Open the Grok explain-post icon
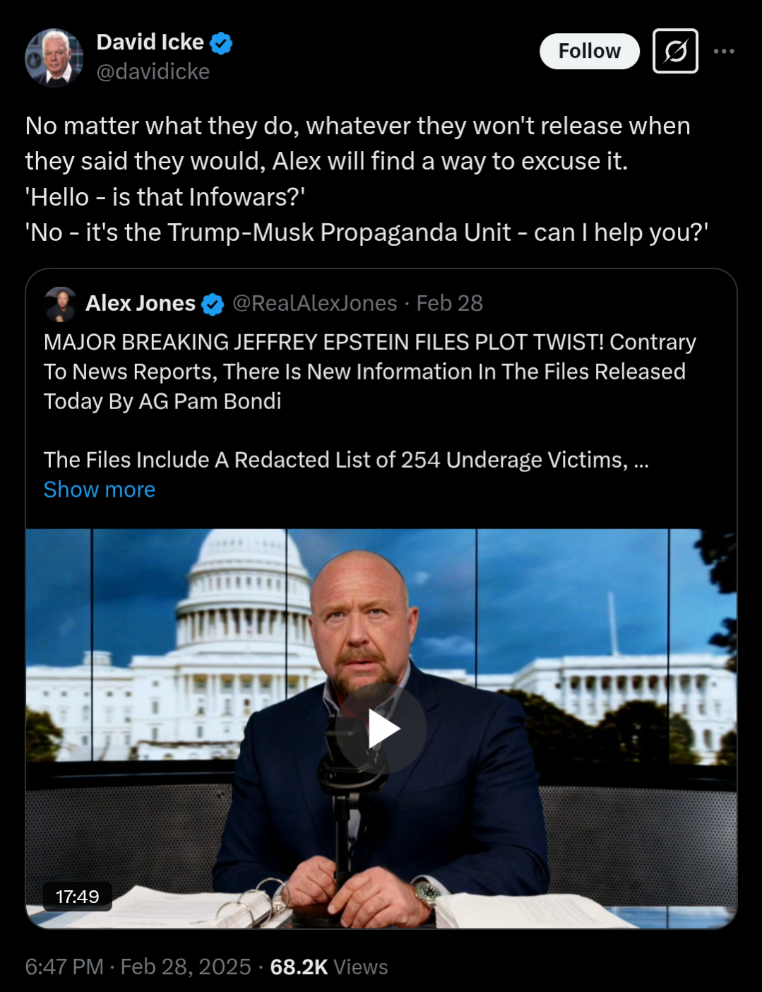 pyautogui.click(x=675, y=51)
